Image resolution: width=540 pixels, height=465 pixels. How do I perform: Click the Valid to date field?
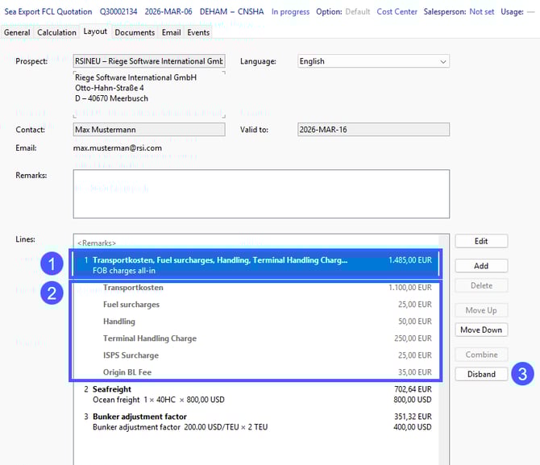click(372, 129)
